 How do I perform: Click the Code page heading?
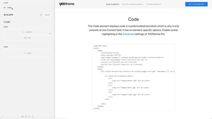coord(133,19)
